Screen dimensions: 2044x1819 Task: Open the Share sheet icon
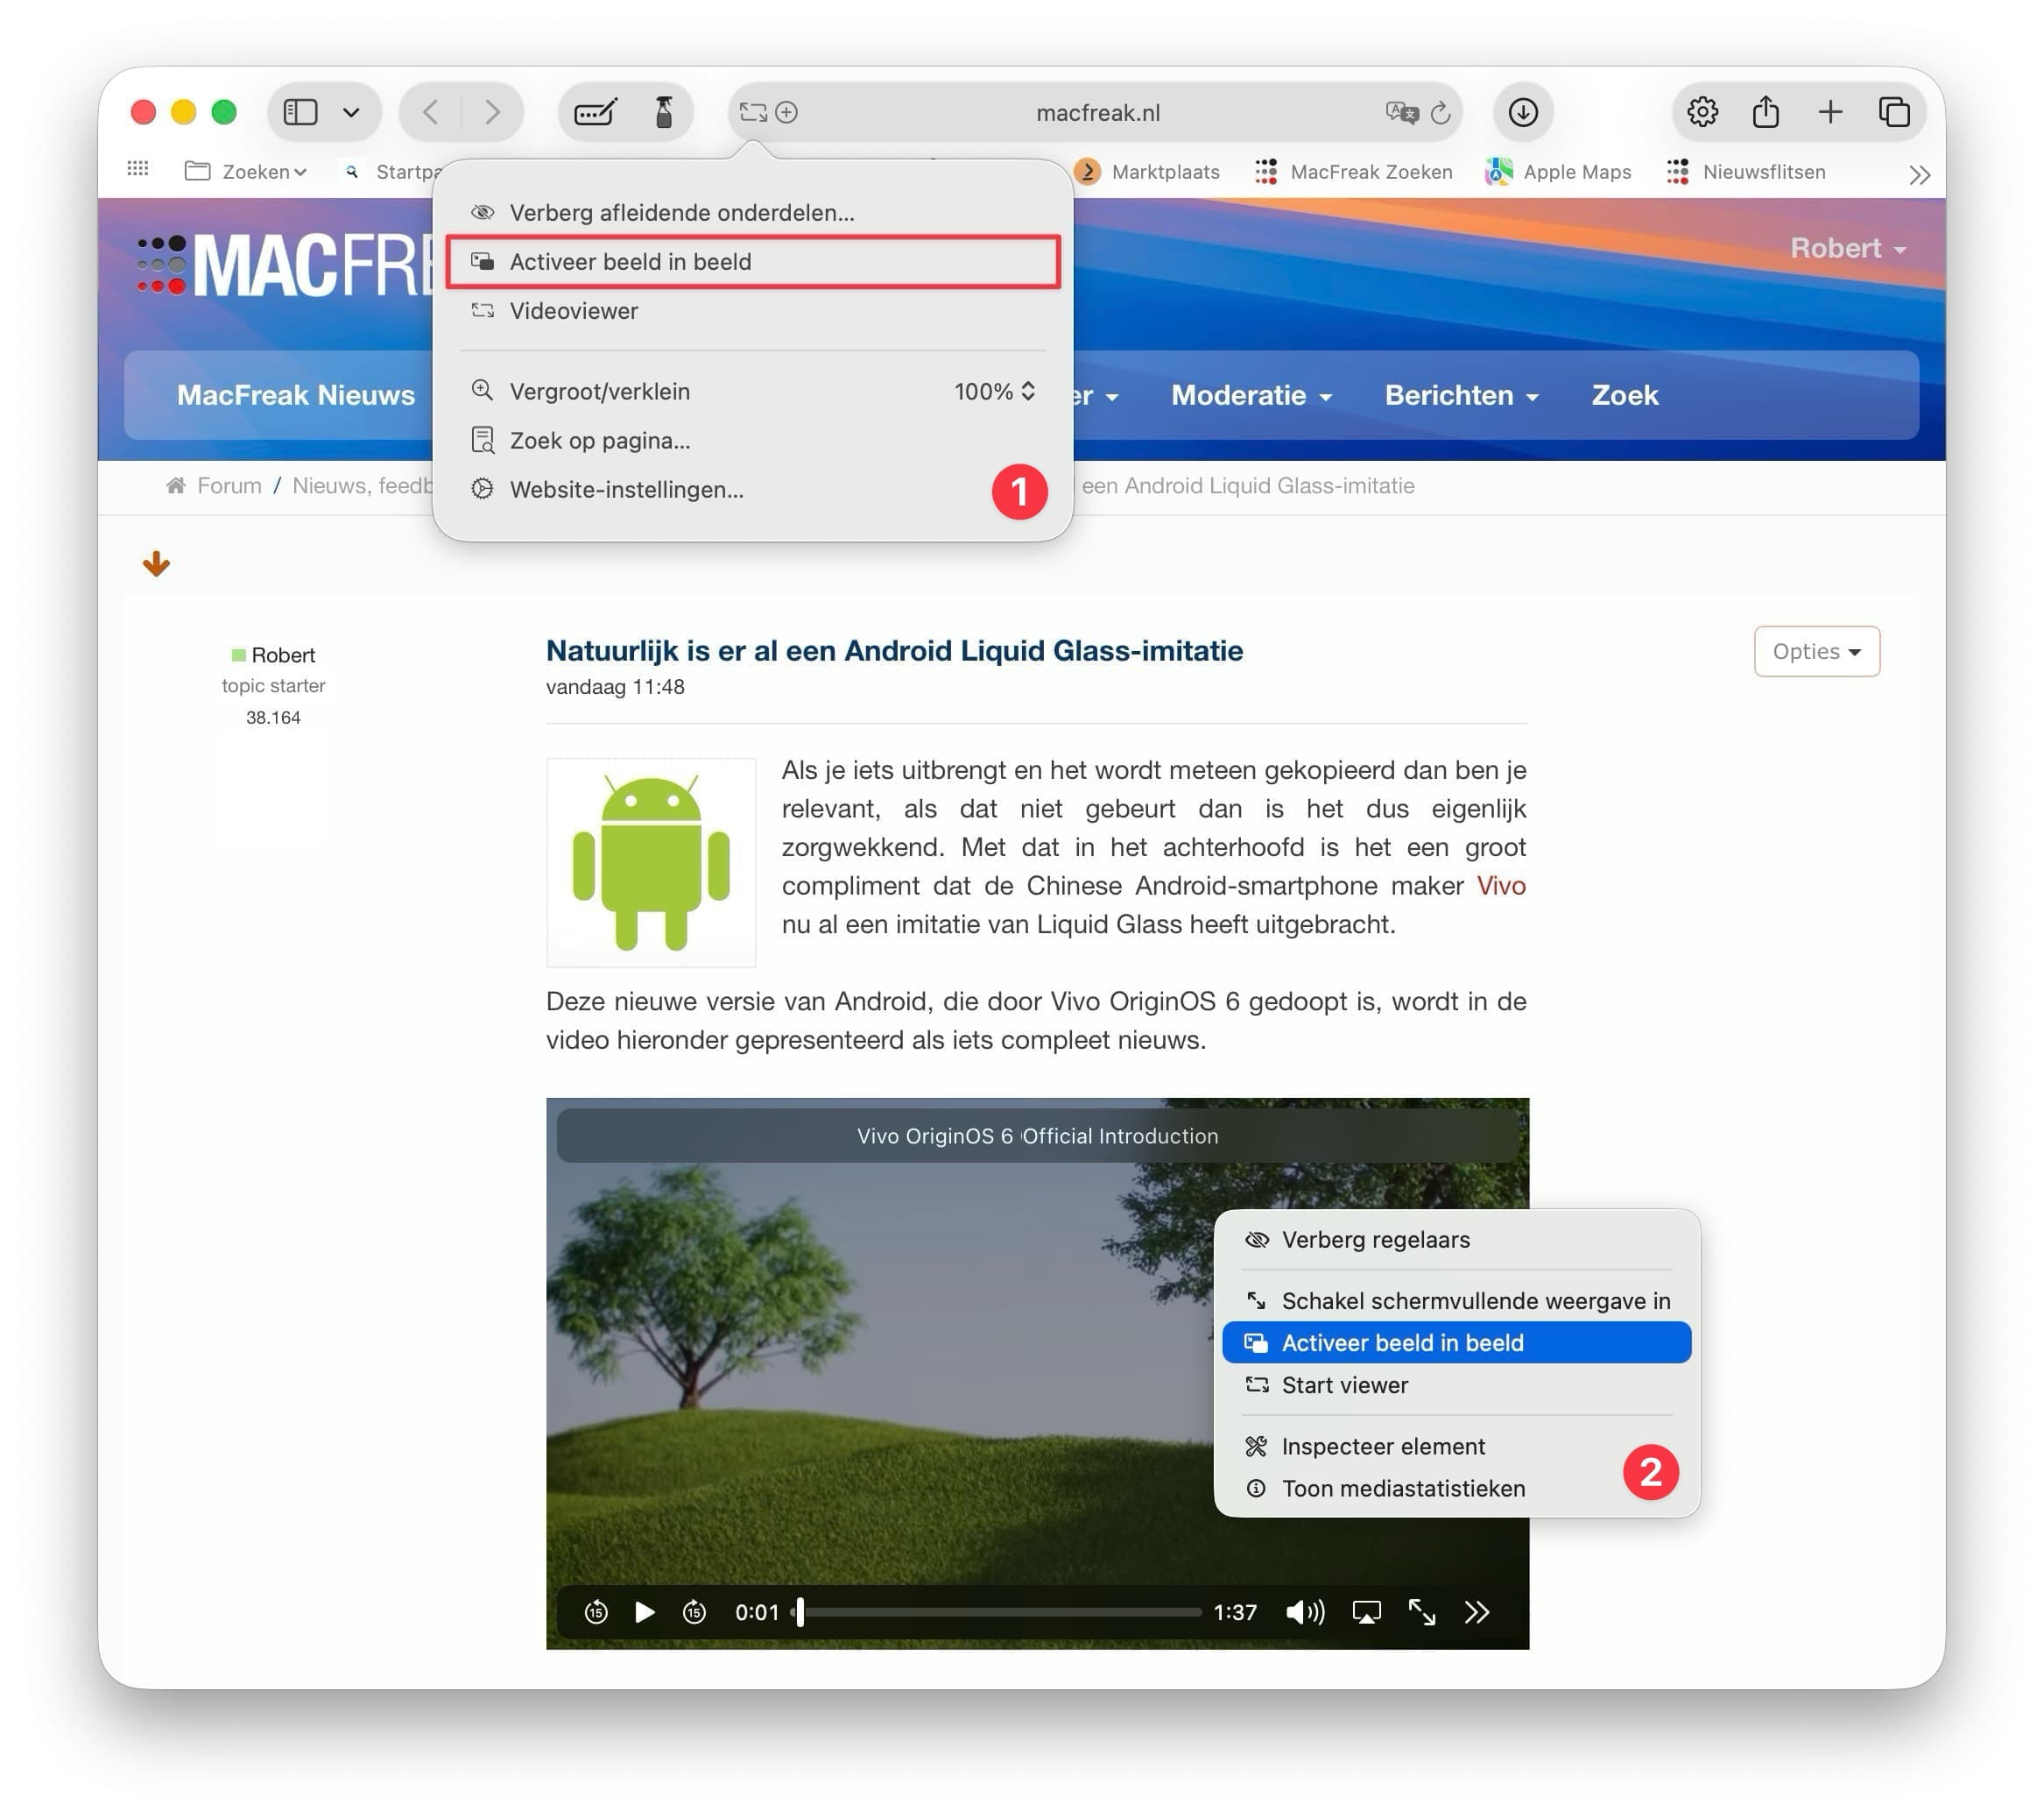click(1765, 112)
